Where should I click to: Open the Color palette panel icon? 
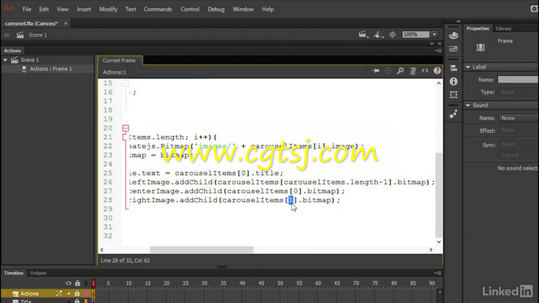coord(453,36)
